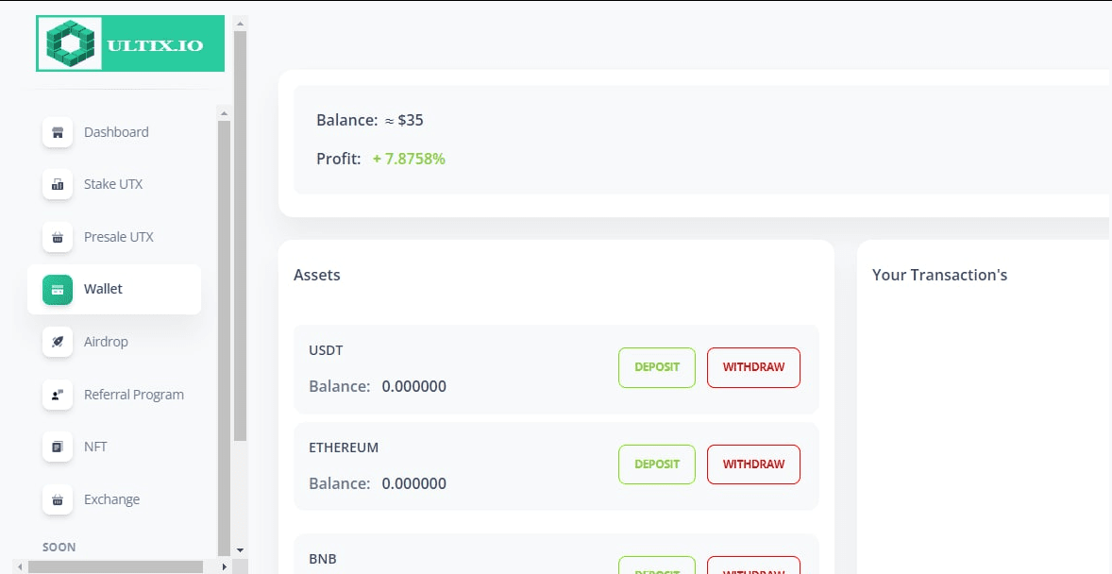Viewport: 1112px width, 574px height.
Task: Click the Dashboard shop icon
Action: pyautogui.click(x=58, y=132)
